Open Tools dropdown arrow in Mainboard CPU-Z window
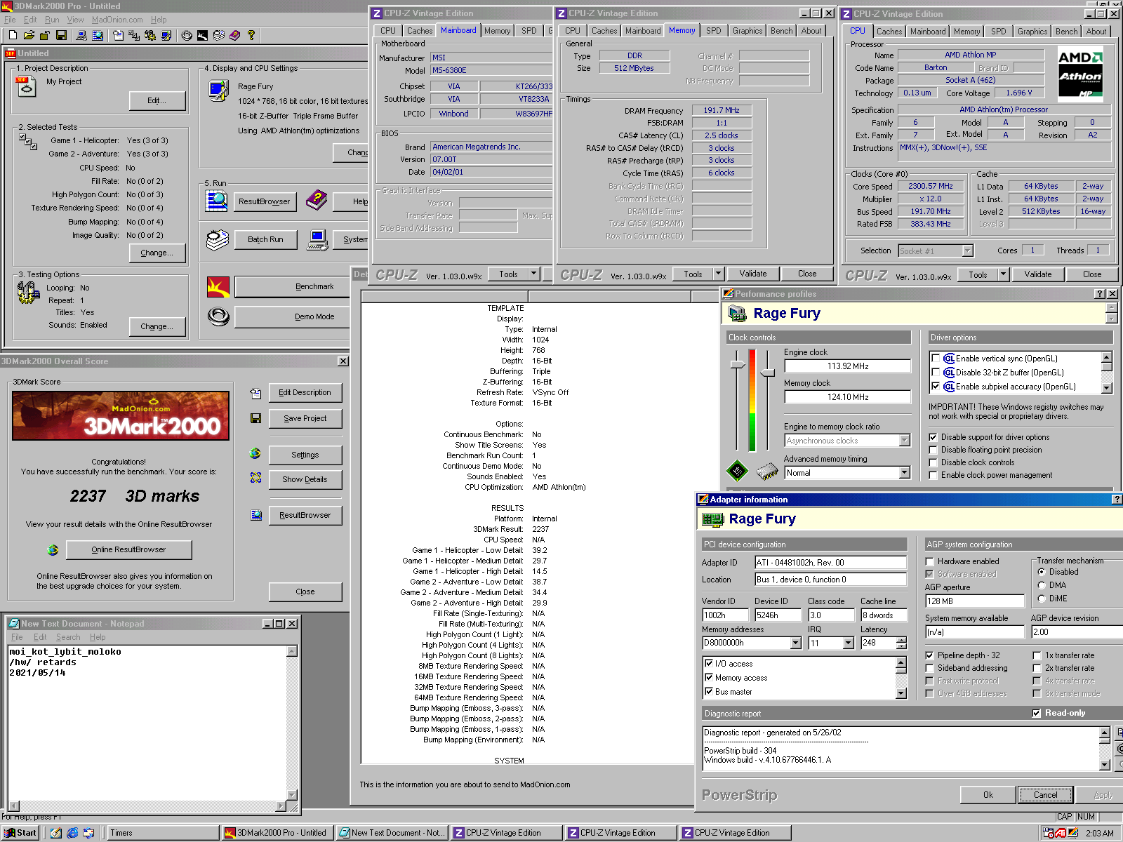Image resolution: width=1123 pixels, height=842 pixels. [x=534, y=274]
